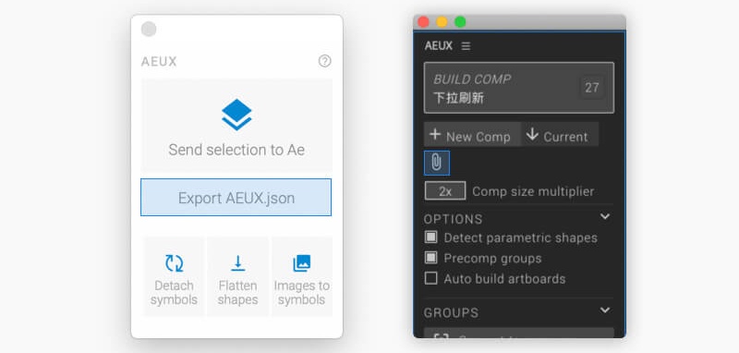739x353 pixels.
Task: Click the paperclip attach icon
Action: [x=437, y=163]
